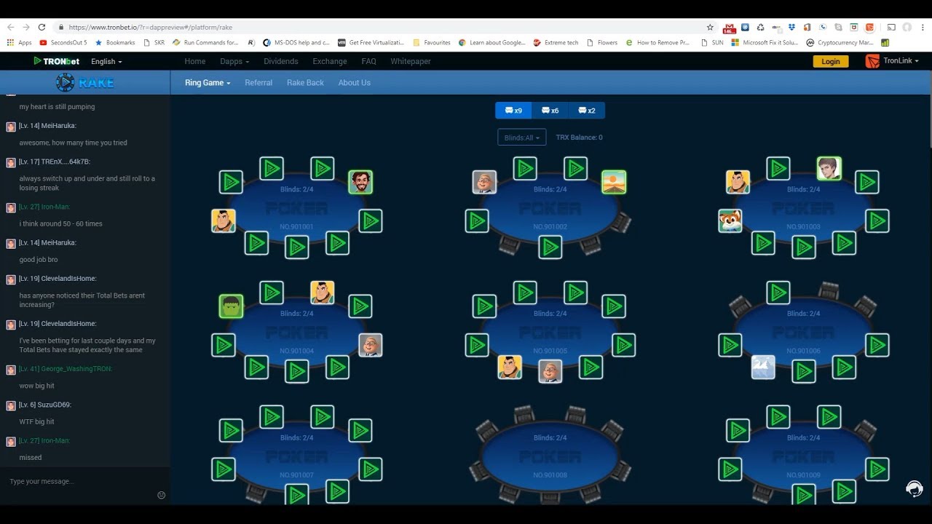Click the TronLink wallet icon

click(872, 61)
